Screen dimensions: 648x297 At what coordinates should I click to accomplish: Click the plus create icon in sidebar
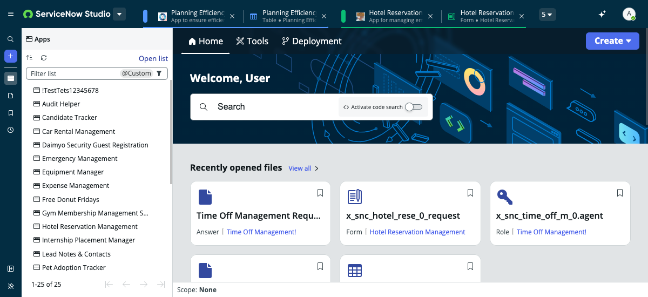coord(10,56)
